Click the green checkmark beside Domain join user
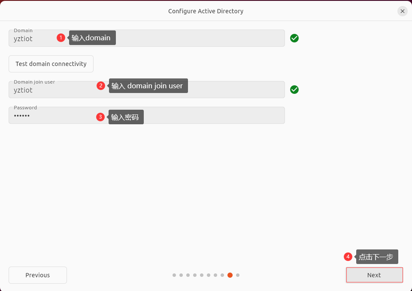412x291 pixels. pyautogui.click(x=294, y=90)
